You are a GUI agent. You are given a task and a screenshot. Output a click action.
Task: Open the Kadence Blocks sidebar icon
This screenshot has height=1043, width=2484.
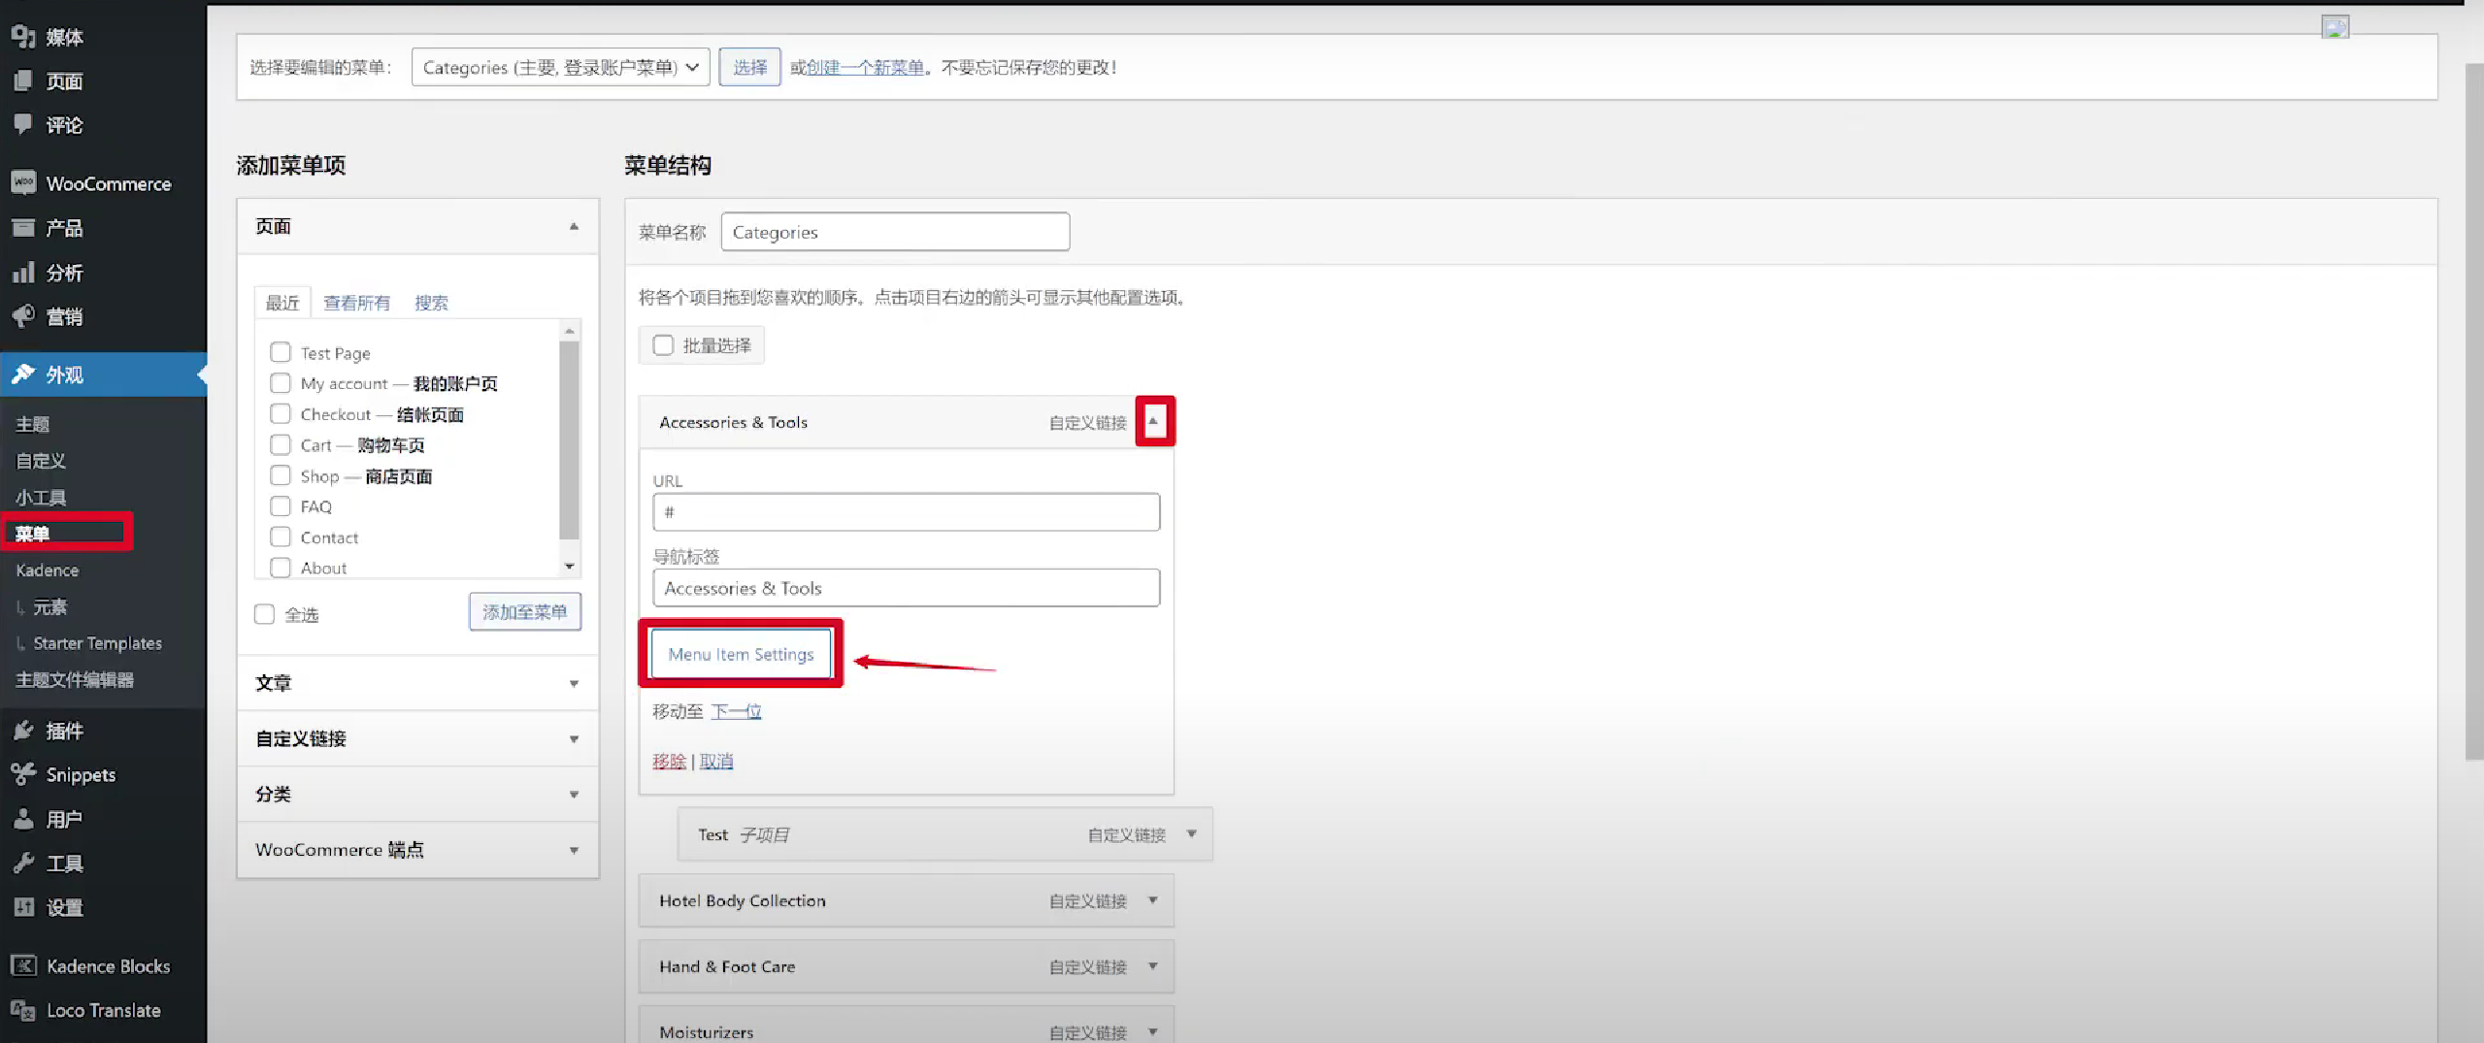coord(23,965)
